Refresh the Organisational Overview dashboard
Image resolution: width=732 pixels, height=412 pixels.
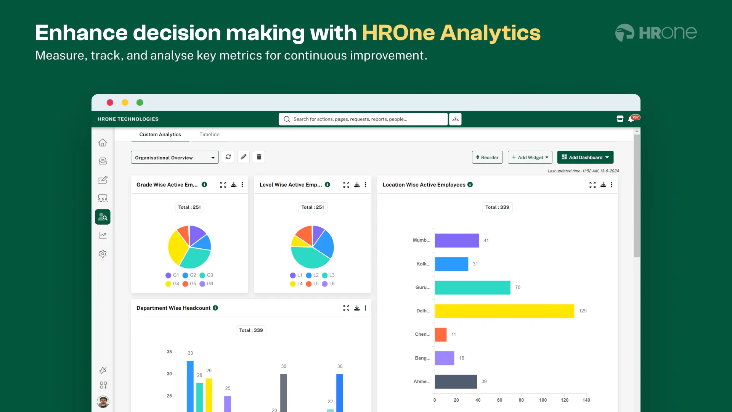(x=228, y=157)
